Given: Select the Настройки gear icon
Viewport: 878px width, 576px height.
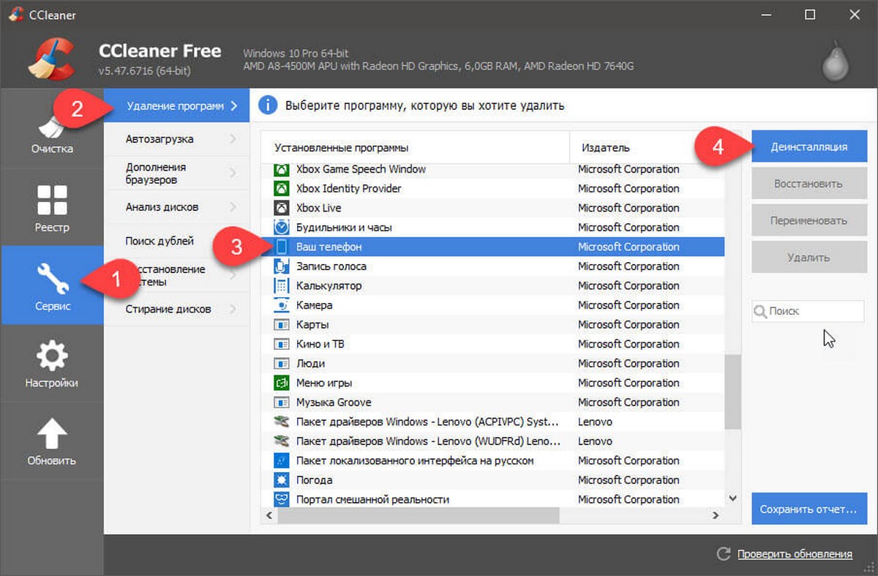Looking at the screenshot, I should (52, 356).
